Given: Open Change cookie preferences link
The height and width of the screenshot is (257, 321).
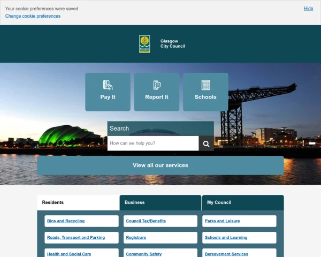Looking at the screenshot, I should click(33, 16).
